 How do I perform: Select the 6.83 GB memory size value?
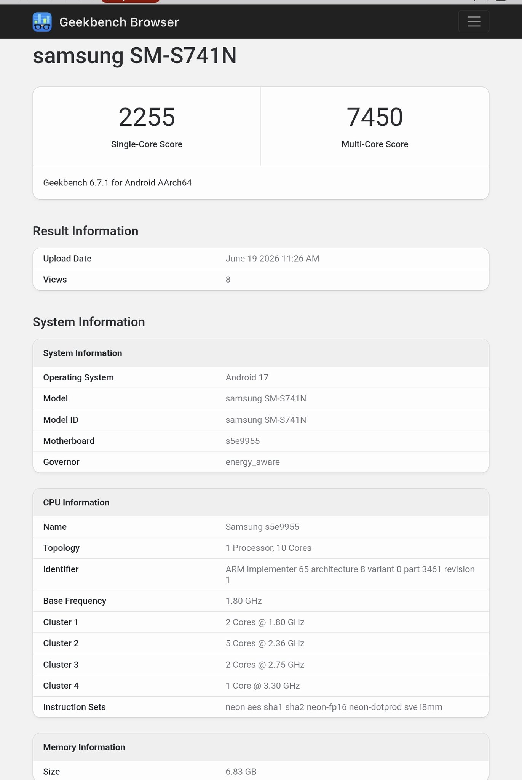241,772
